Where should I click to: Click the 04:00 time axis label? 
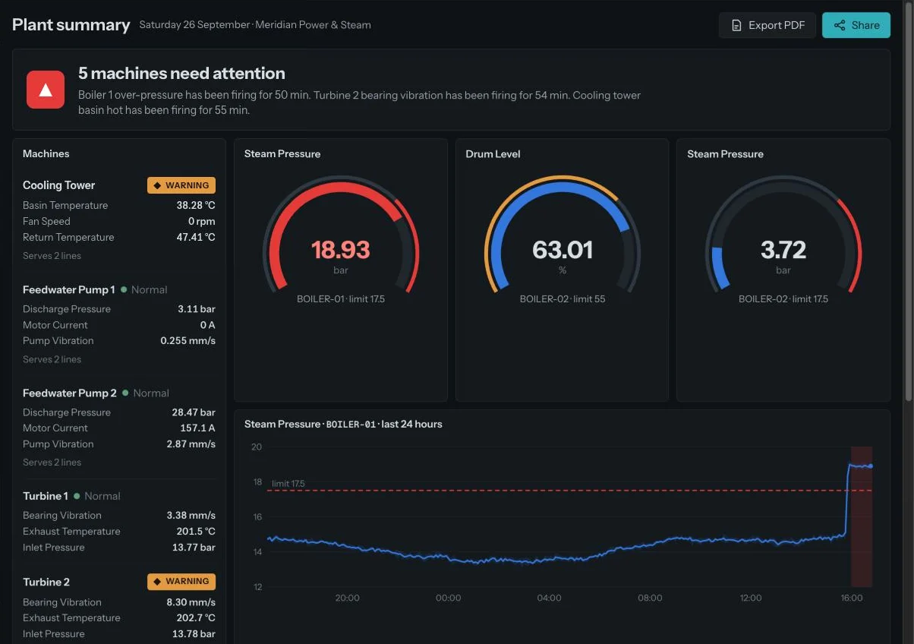click(549, 598)
